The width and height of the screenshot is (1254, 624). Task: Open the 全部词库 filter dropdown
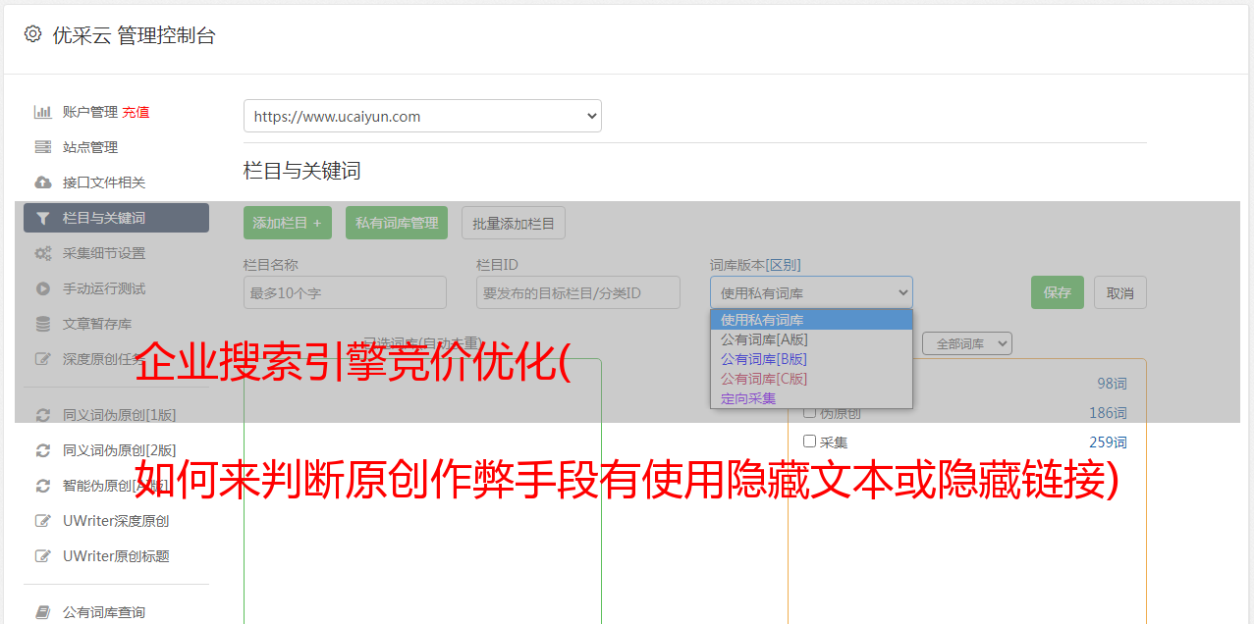pyautogui.click(x=967, y=343)
